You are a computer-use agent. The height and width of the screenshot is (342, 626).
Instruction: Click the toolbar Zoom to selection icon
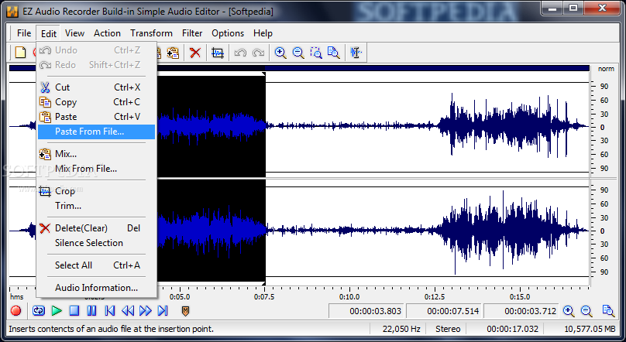[316, 52]
